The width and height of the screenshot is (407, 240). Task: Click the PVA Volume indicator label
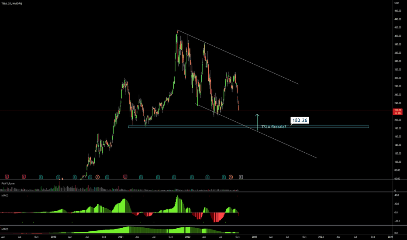pos(8,183)
